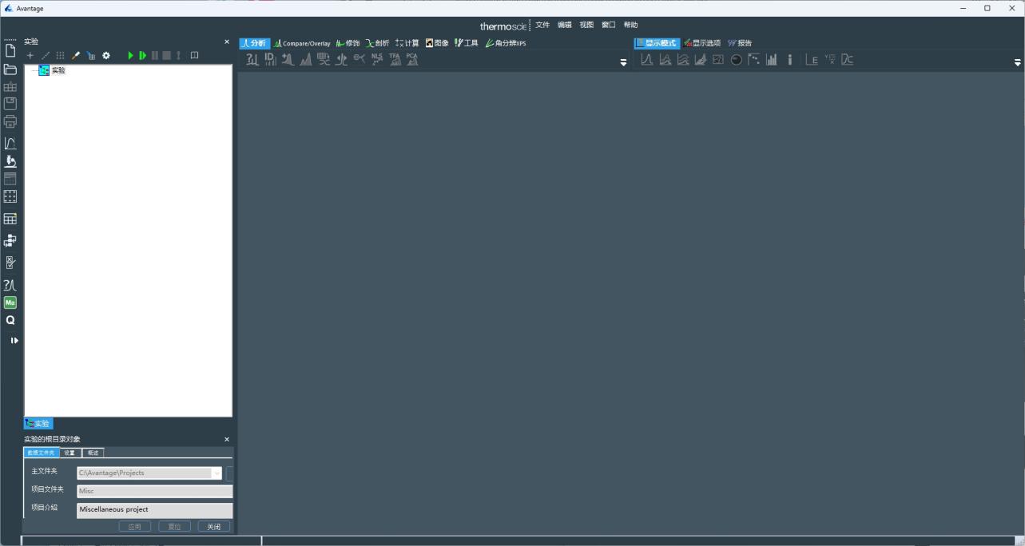Click the eyedropper icon in experiment toolbar
This screenshot has height=546, width=1025.
click(x=77, y=56)
